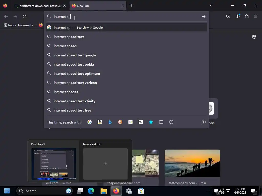The width and height of the screenshot is (262, 196).
Task: Open File Explorer from taskbar
Action: click(x=103, y=191)
